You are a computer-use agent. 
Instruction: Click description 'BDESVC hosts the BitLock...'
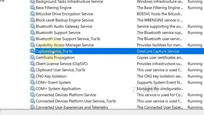(x=159, y=14)
